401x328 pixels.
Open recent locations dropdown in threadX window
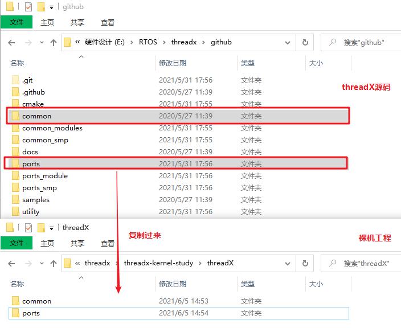pyautogui.click(x=42, y=263)
